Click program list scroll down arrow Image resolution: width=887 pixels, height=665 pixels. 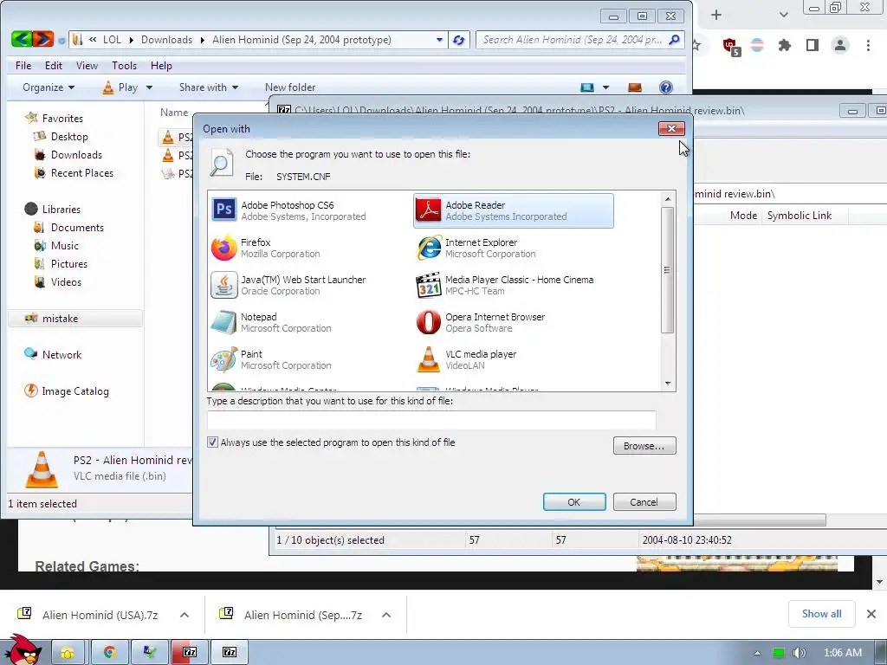click(x=668, y=384)
